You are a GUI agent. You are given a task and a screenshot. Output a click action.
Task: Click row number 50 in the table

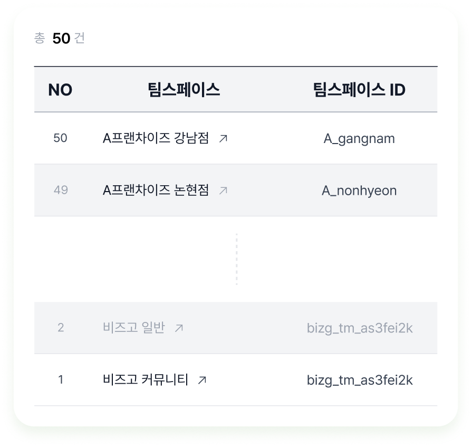61,138
